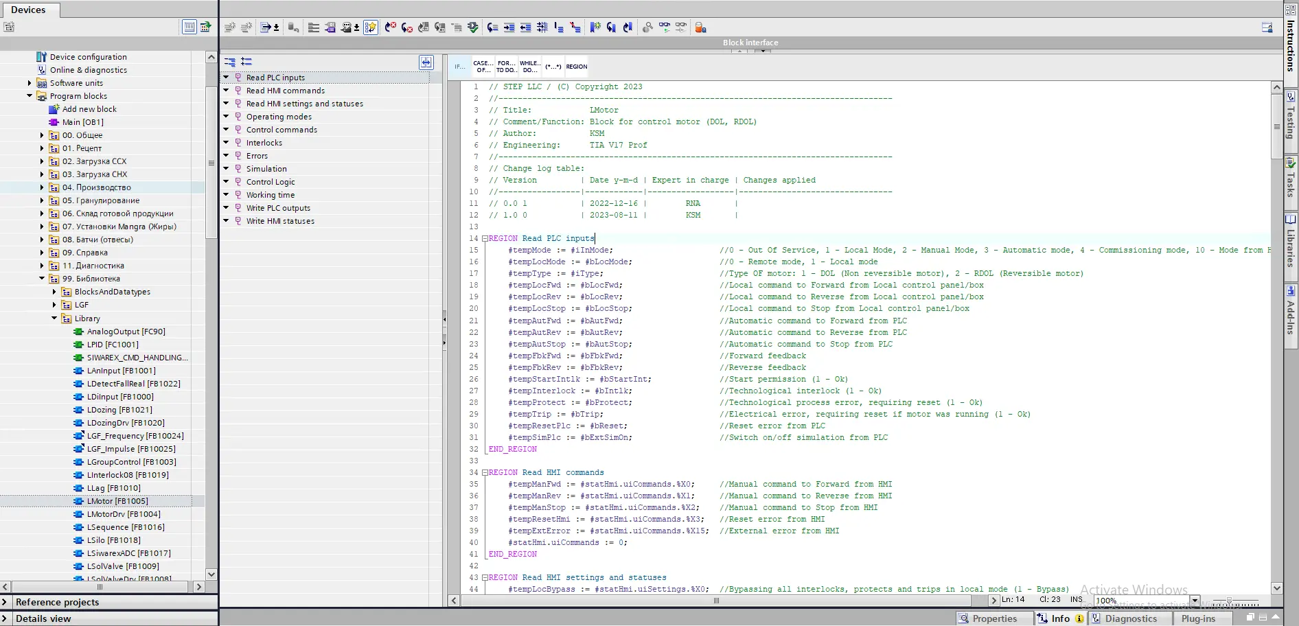Collapse REGION Read PLC inputs at line 14
This screenshot has width=1299, height=626.
pos(485,239)
